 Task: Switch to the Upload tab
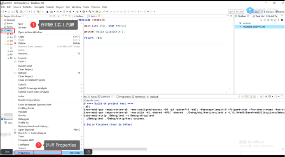pyautogui.click(x=152, y=96)
